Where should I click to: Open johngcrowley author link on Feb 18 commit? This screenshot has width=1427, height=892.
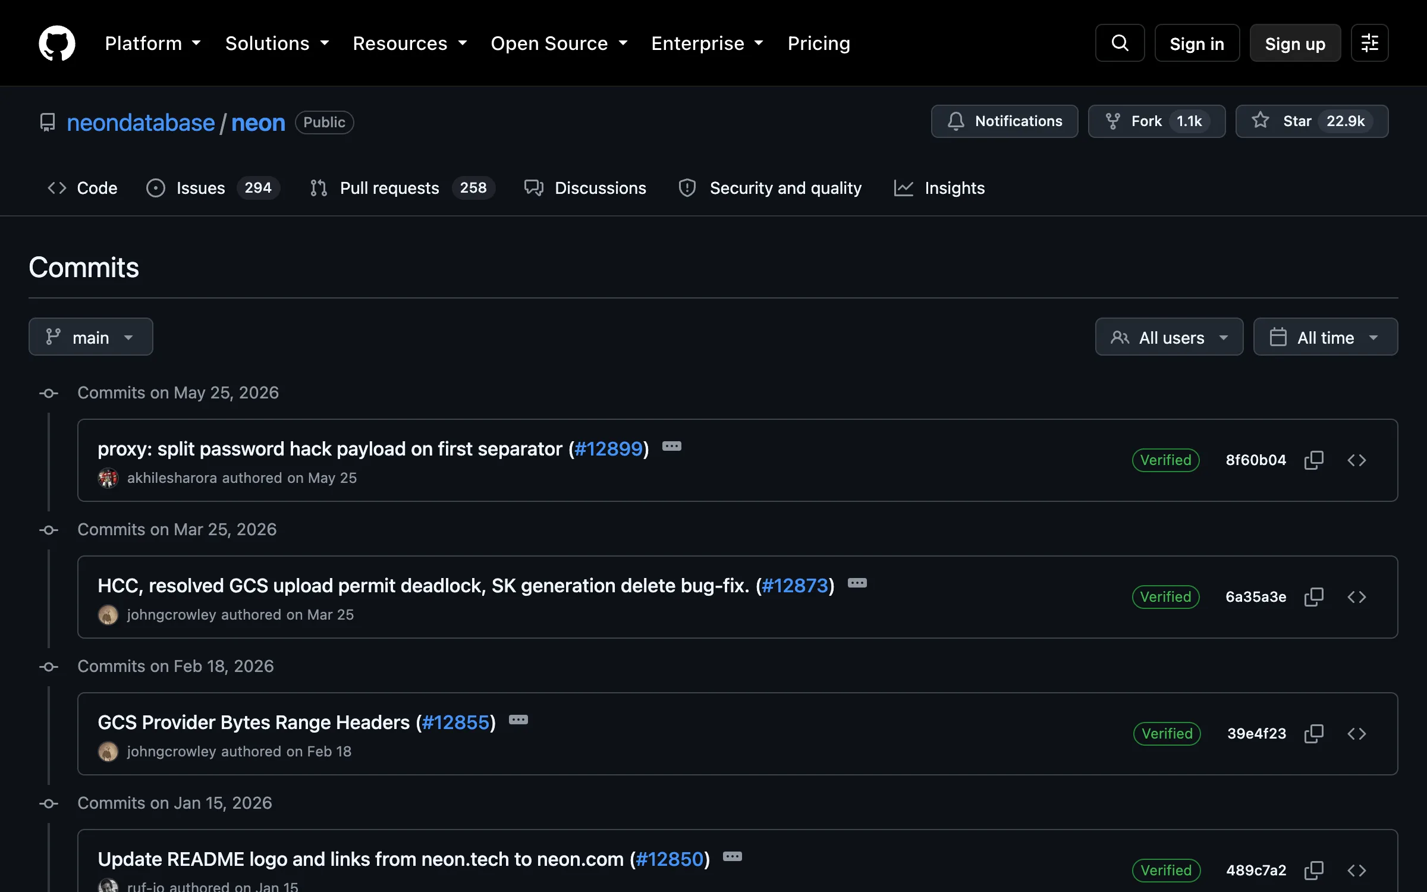coord(171,752)
